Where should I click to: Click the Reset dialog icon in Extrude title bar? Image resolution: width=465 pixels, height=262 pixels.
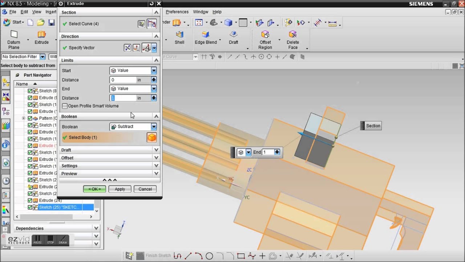151,4
